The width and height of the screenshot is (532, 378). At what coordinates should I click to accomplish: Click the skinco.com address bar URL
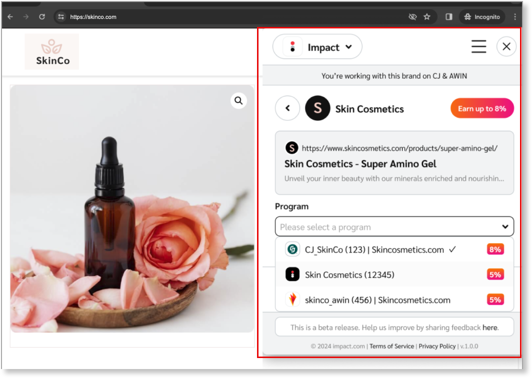coord(93,17)
